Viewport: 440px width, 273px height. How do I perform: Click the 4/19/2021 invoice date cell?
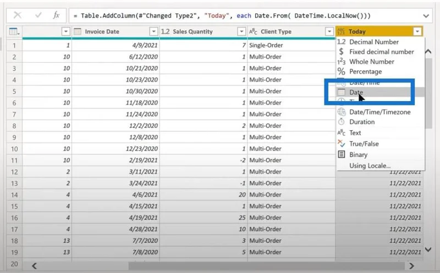click(x=116, y=218)
